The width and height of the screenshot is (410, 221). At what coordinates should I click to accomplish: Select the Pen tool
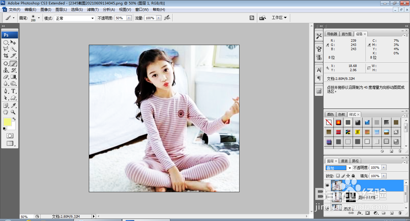[x=6, y=91]
